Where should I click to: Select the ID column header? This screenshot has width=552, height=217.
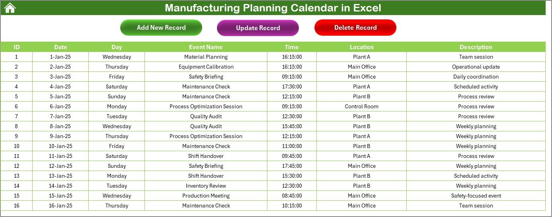[x=16, y=47]
